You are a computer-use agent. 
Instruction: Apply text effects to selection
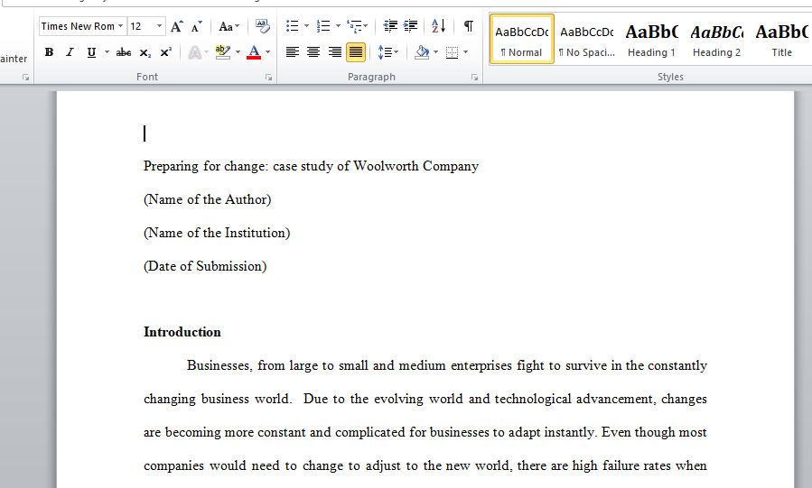[x=195, y=52]
